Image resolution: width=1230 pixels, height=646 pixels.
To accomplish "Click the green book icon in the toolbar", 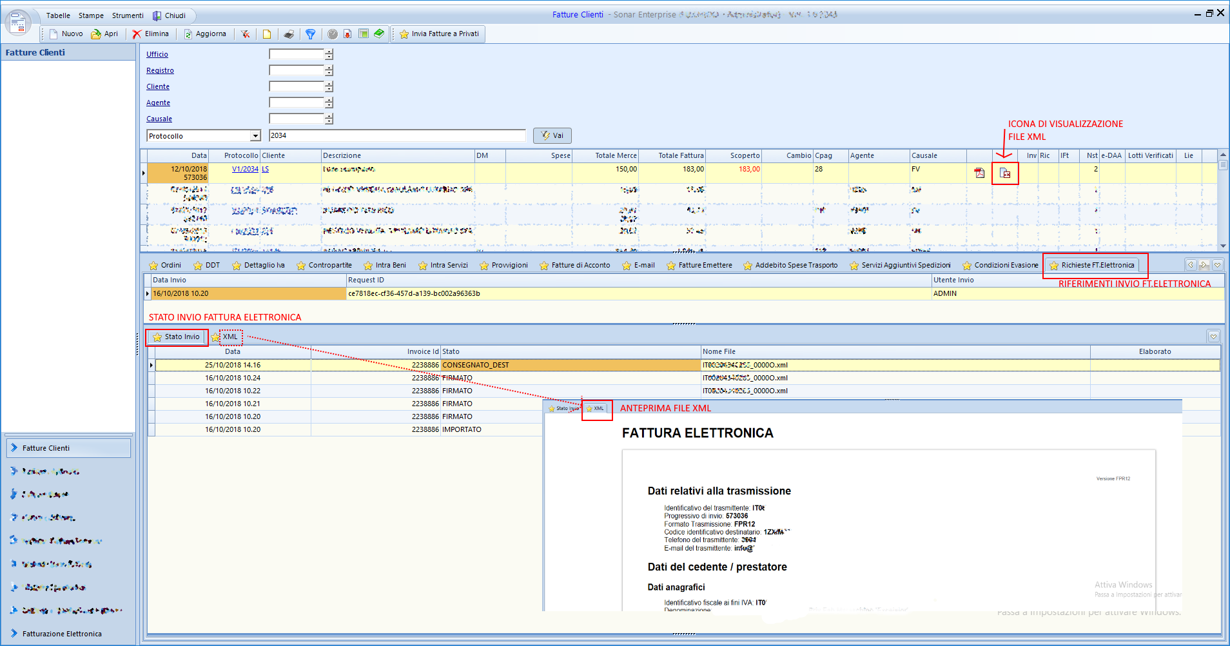I will pyautogui.click(x=379, y=34).
